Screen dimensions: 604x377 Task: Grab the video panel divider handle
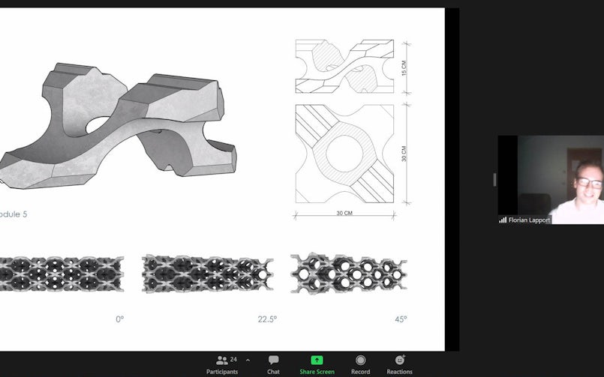494,180
